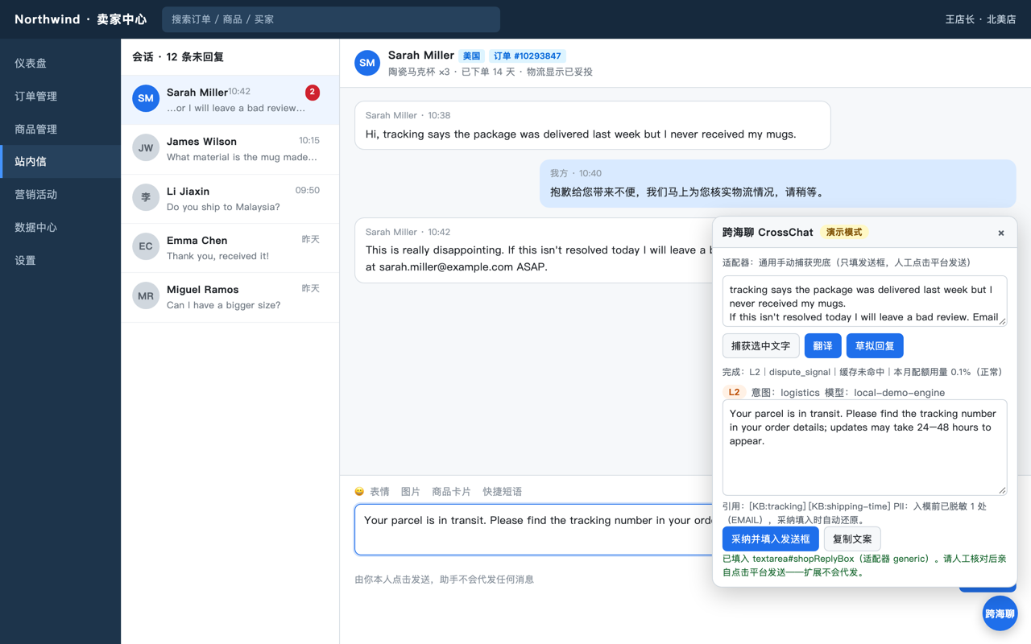The width and height of the screenshot is (1031, 644).
Task: Insert a 商品卡片 product card
Action: [x=451, y=492]
